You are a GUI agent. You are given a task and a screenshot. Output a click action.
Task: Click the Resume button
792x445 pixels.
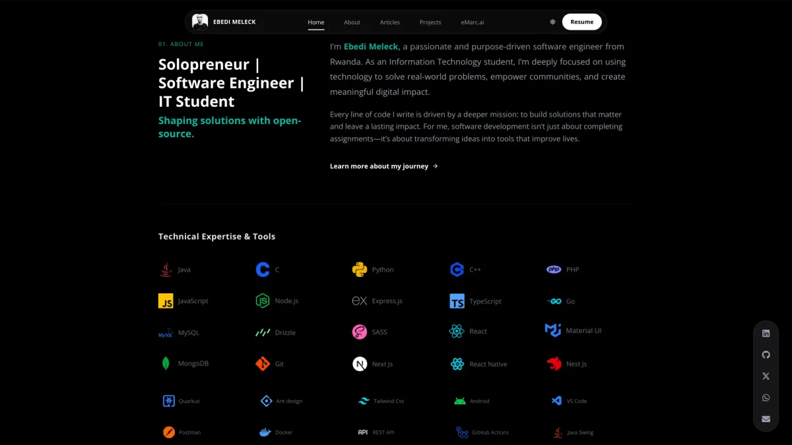click(581, 22)
